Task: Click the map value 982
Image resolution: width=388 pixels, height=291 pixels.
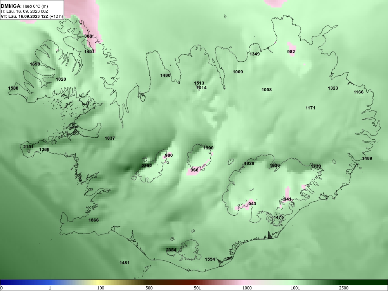Action: pyautogui.click(x=291, y=52)
